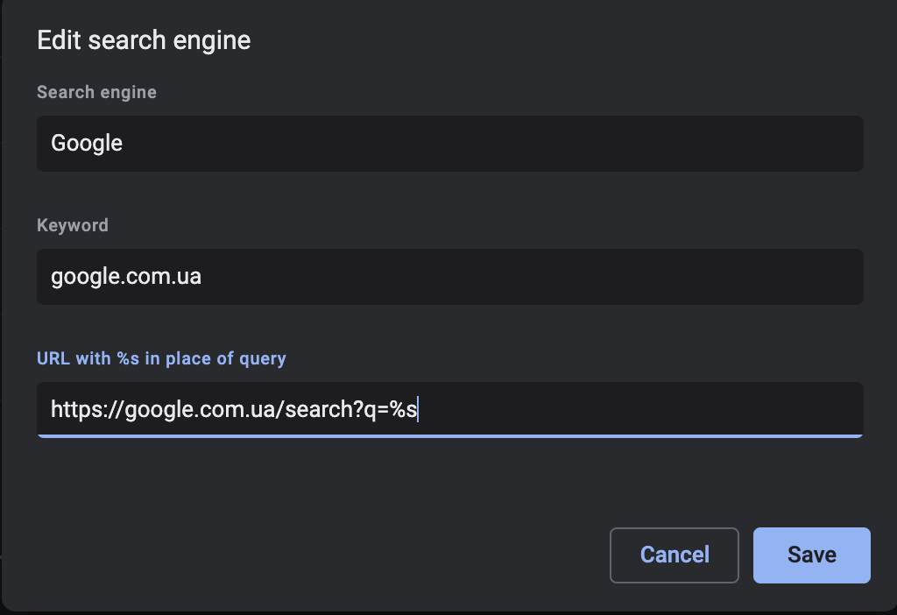Viewport: 897px width, 615px height.
Task: Click the 'Search engine' field label
Action: [x=96, y=92]
